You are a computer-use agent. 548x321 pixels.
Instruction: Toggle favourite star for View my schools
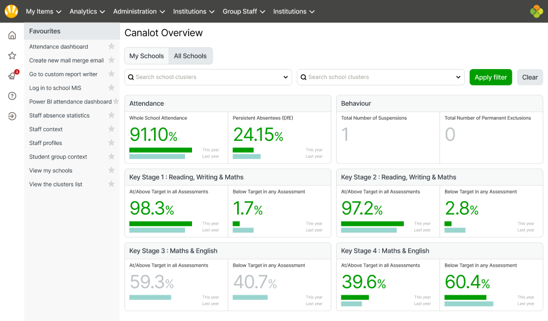(111, 171)
